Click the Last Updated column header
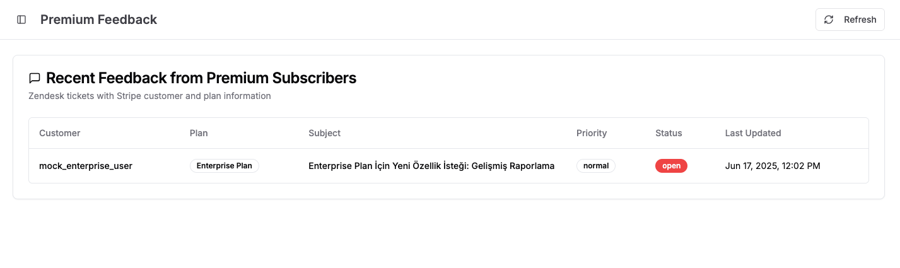900x268 pixels. [x=753, y=133]
